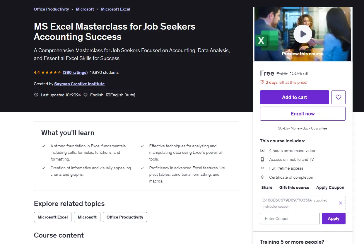This screenshot has height=244, width=364.
Task: Click 'Full lifetime access' text
Action: point(286,168)
